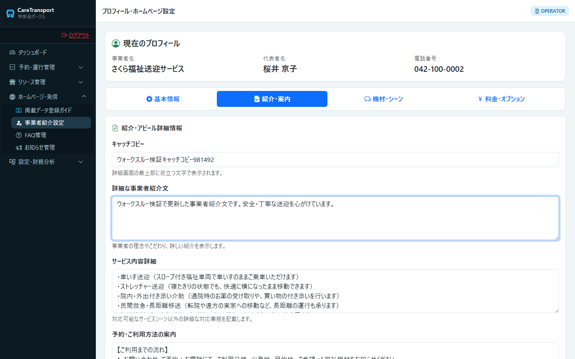Screen dimensions: 575x359
Task: Expand the 予約・運行管理 menu chevron
Action: point(81,67)
